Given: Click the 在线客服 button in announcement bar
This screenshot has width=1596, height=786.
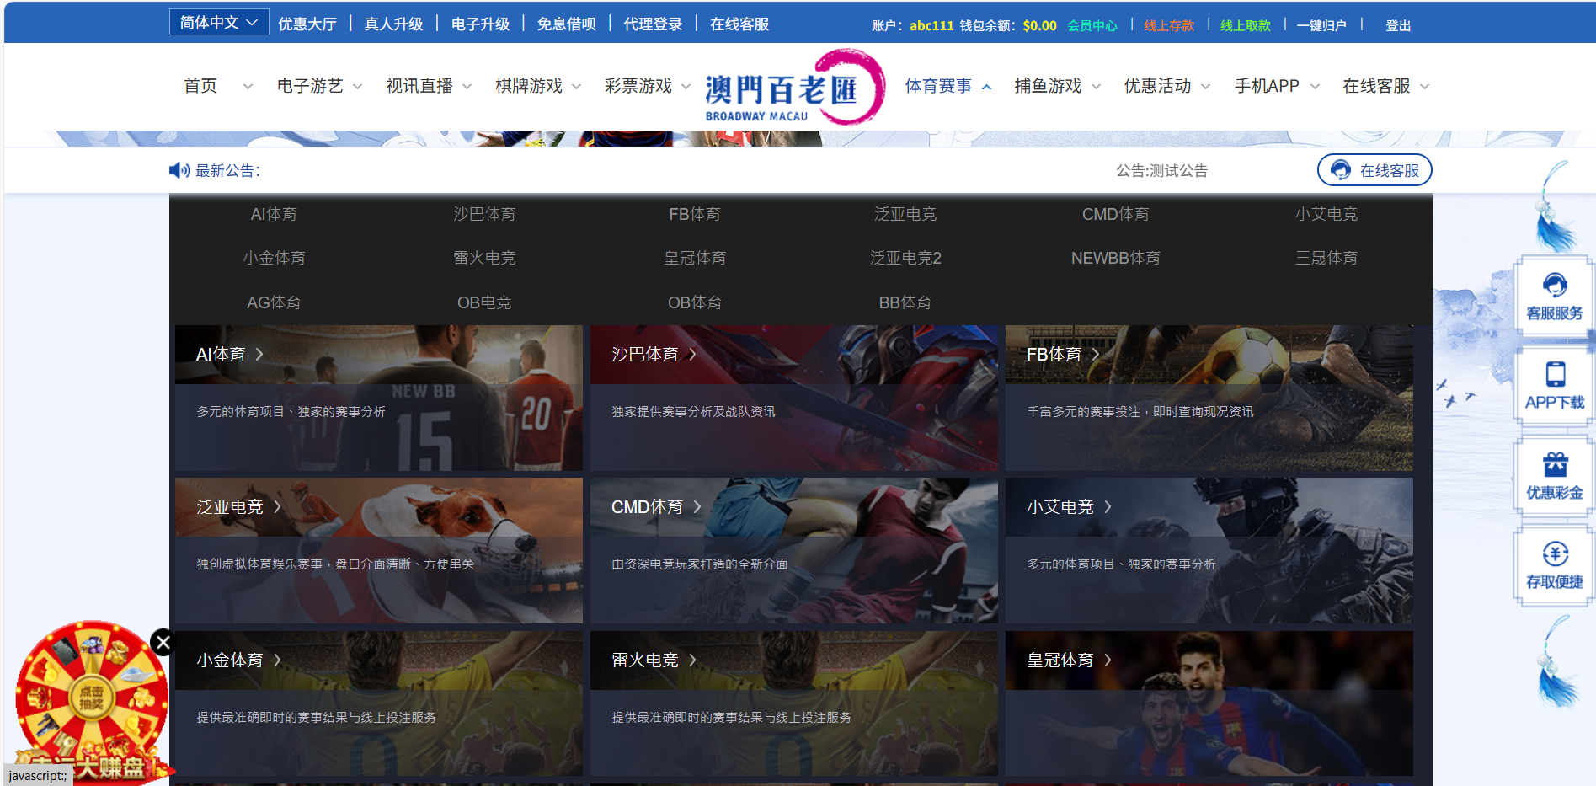Looking at the screenshot, I should click(x=1374, y=170).
